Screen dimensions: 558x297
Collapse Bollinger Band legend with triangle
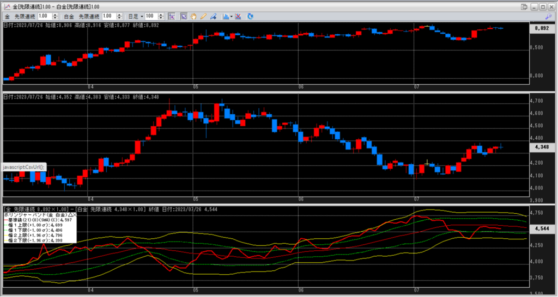point(69,215)
